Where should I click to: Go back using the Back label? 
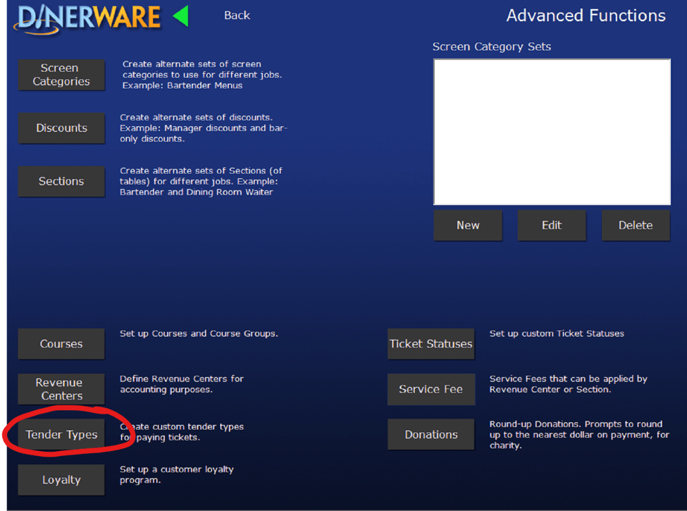[x=237, y=16]
